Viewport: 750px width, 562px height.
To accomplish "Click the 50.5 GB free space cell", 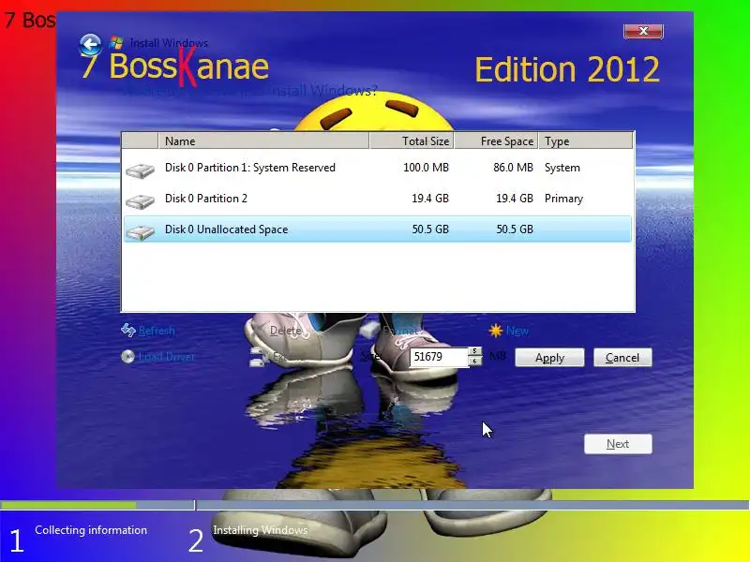I will point(514,229).
